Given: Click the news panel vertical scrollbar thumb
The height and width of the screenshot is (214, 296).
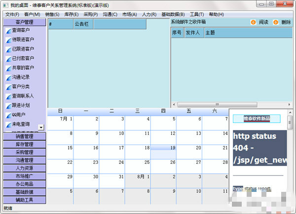Looking at the screenshot, I should point(290,122).
